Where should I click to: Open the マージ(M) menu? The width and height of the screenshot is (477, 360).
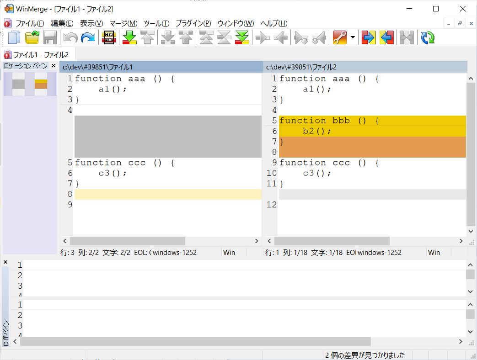(x=123, y=23)
